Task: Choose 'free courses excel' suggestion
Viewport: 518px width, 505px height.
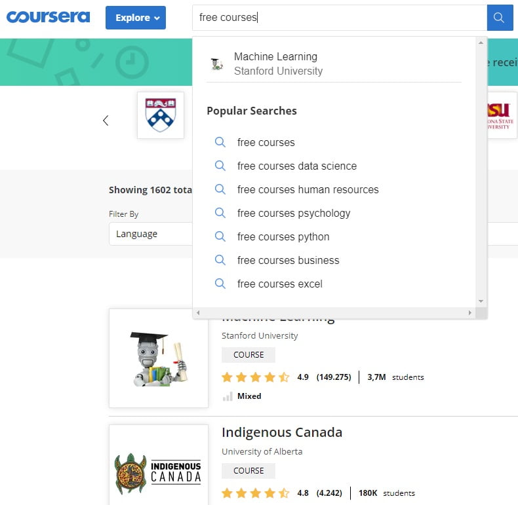Action: (279, 284)
